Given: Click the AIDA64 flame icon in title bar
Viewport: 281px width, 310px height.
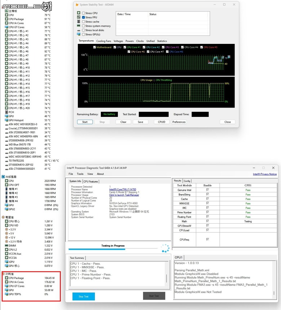Looking at the screenshot, I should (77, 5).
